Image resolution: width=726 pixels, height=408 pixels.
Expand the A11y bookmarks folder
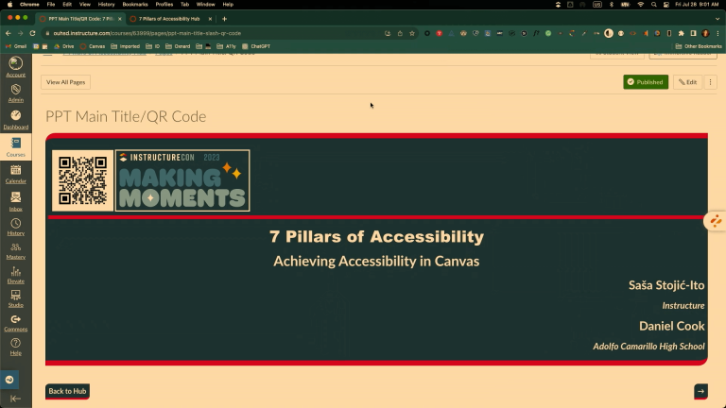227,46
